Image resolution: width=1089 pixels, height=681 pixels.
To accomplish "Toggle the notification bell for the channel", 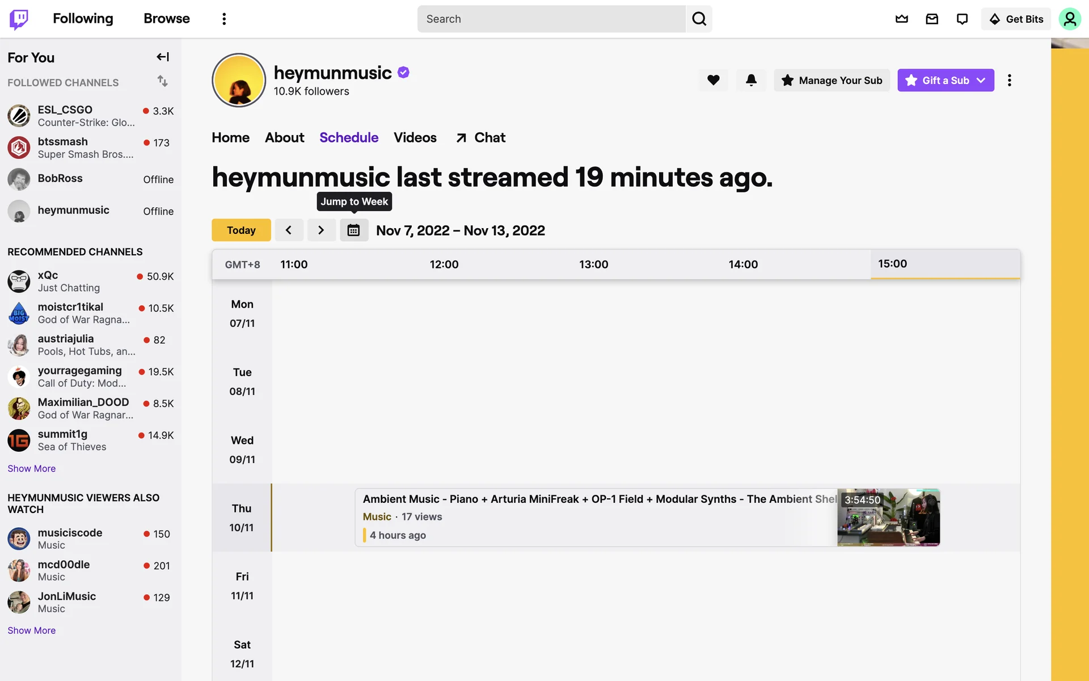I will tap(751, 80).
